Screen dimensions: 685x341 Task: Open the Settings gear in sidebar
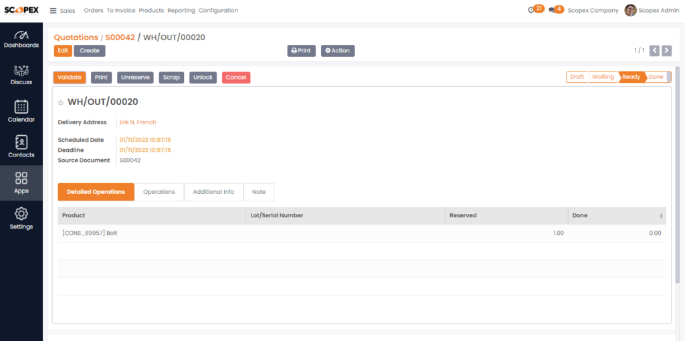pyautogui.click(x=21, y=219)
